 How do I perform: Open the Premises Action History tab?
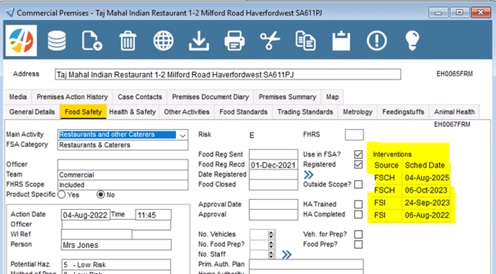click(72, 97)
